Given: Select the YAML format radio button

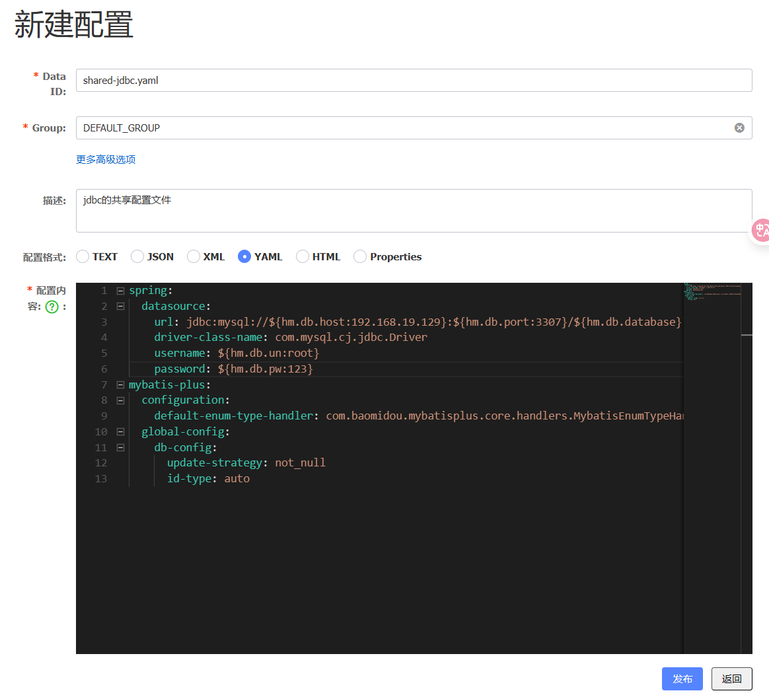Looking at the screenshot, I should click(x=244, y=256).
